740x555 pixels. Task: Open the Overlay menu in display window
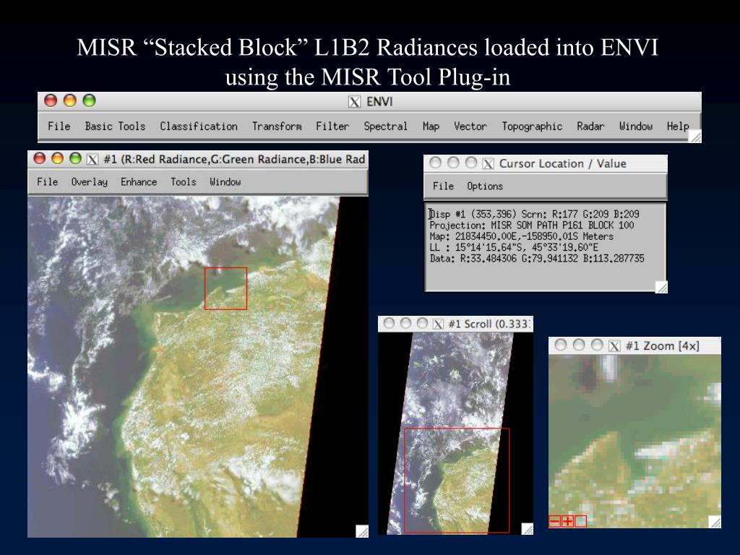(x=89, y=182)
